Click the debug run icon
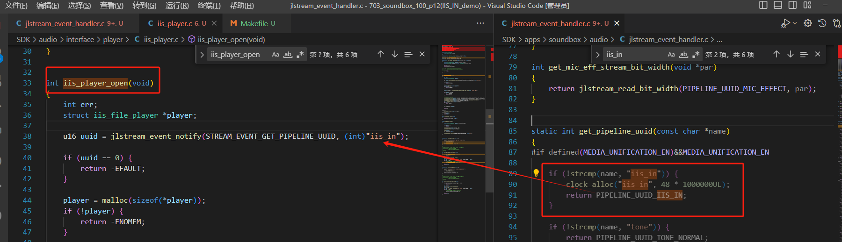This screenshot has width=842, height=242. [785, 23]
